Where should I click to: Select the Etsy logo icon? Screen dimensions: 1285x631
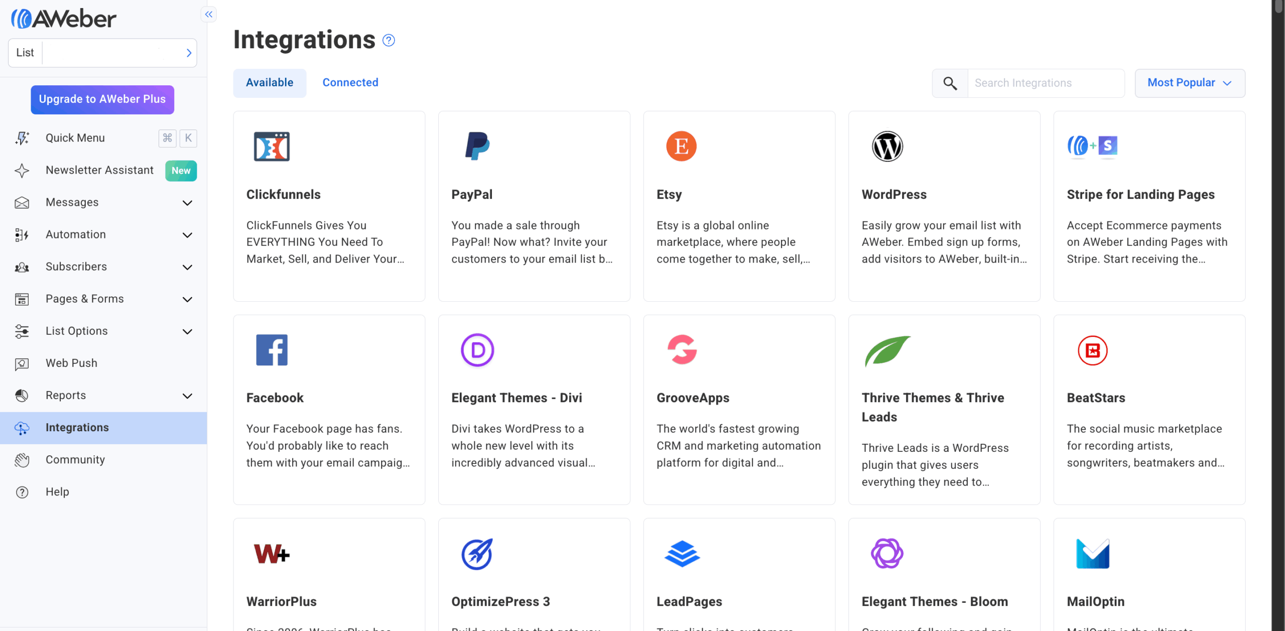681,146
